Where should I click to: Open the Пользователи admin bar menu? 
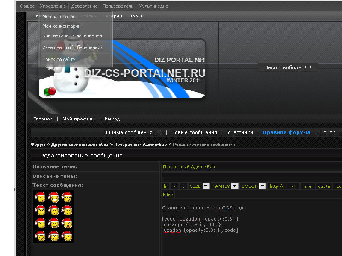pos(118,6)
